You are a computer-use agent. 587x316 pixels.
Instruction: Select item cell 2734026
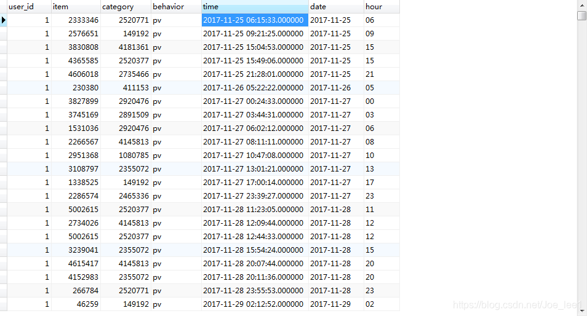[x=76, y=223]
